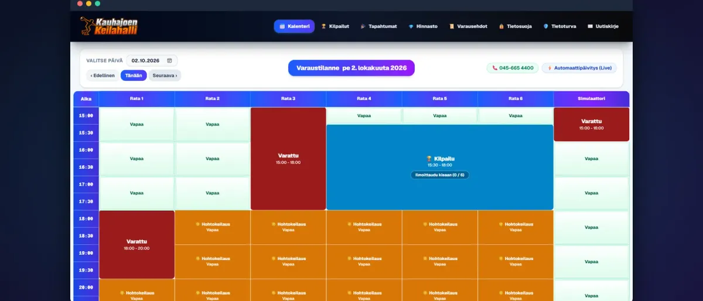Image resolution: width=703 pixels, height=301 pixels.
Task: Click the party icon beside Tapahtumat
Action: click(x=363, y=26)
